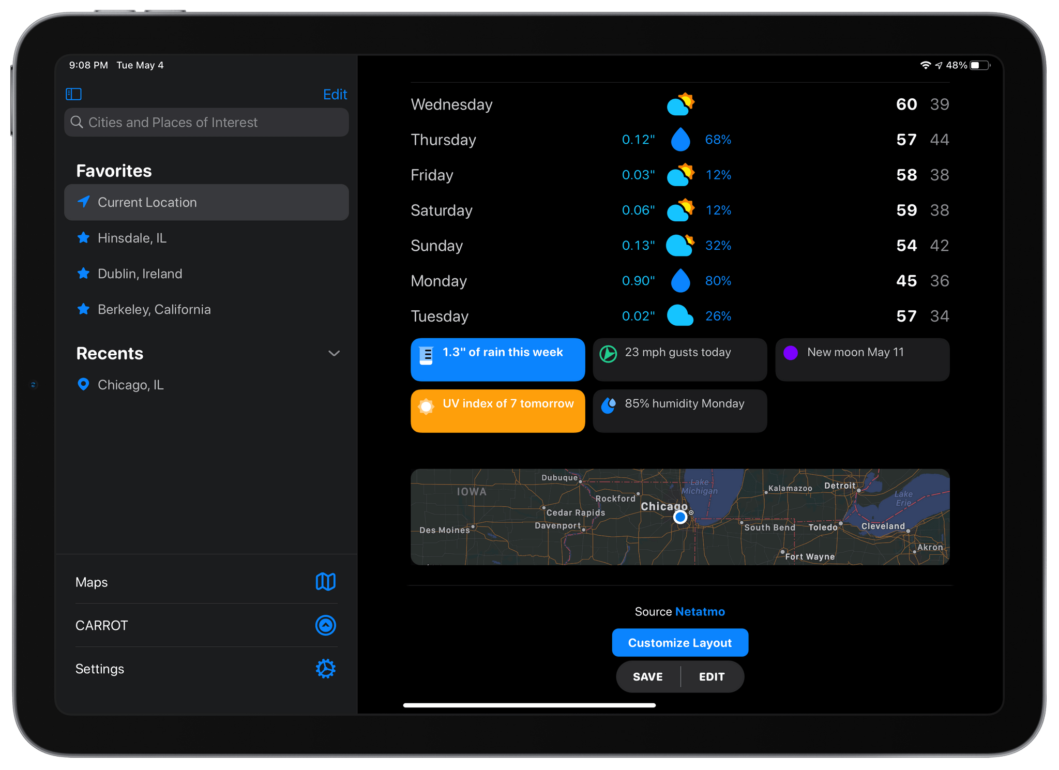Image resolution: width=1059 pixels, height=770 pixels.
Task: Click the Settings gear icon
Action: 325,668
